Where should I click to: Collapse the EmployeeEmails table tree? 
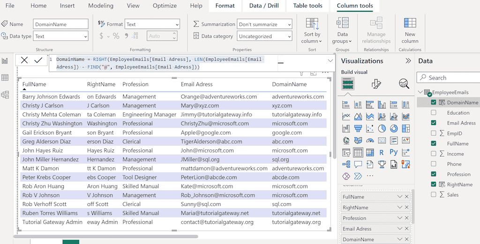tap(420, 92)
